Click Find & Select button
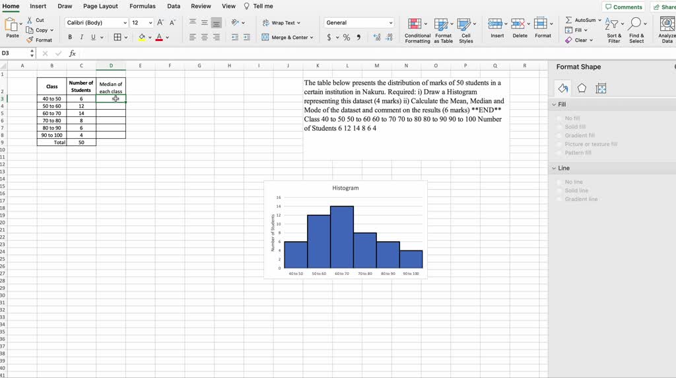This screenshot has height=378, width=676. [636, 30]
